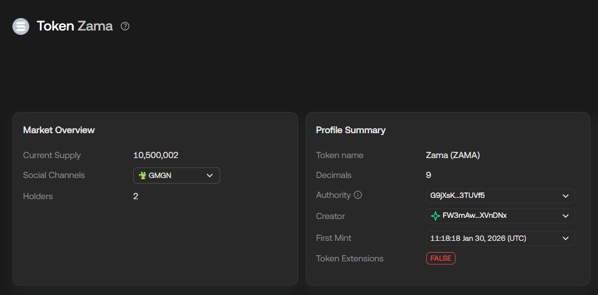Expand the GMGN social channels chevron
598x295 pixels.
click(210, 176)
